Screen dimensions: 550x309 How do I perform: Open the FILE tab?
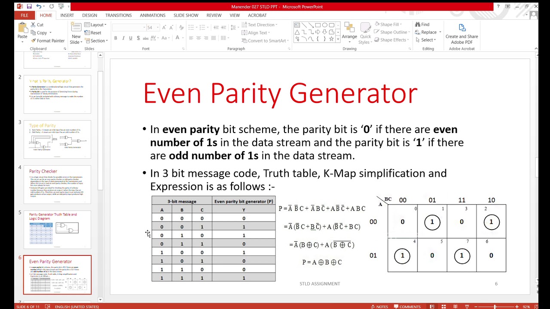[x=24, y=15]
